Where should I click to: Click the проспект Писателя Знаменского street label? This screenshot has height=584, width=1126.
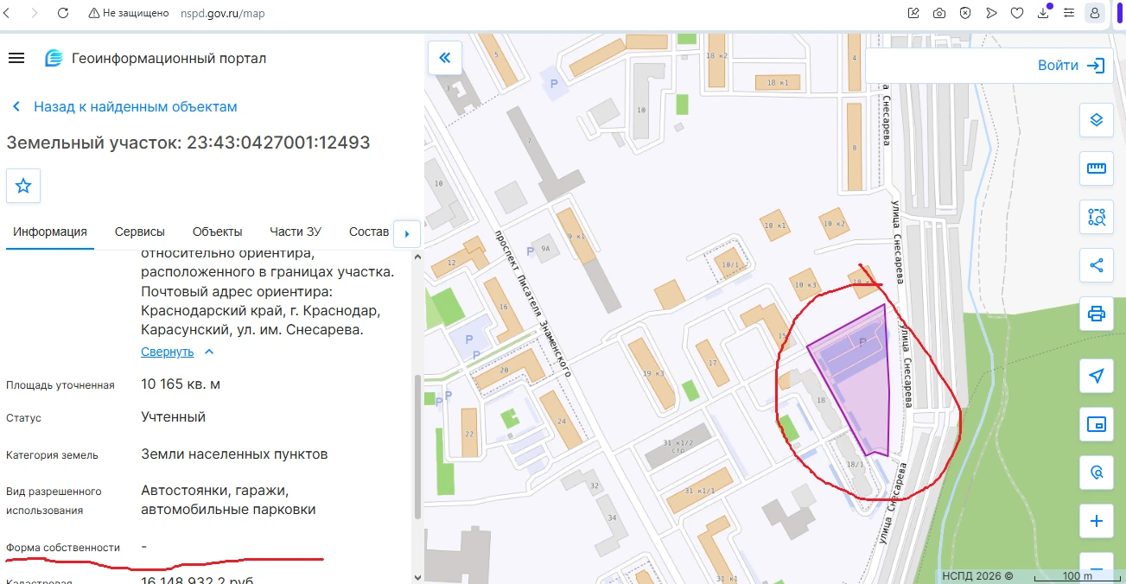pyautogui.click(x=532, y=304)
